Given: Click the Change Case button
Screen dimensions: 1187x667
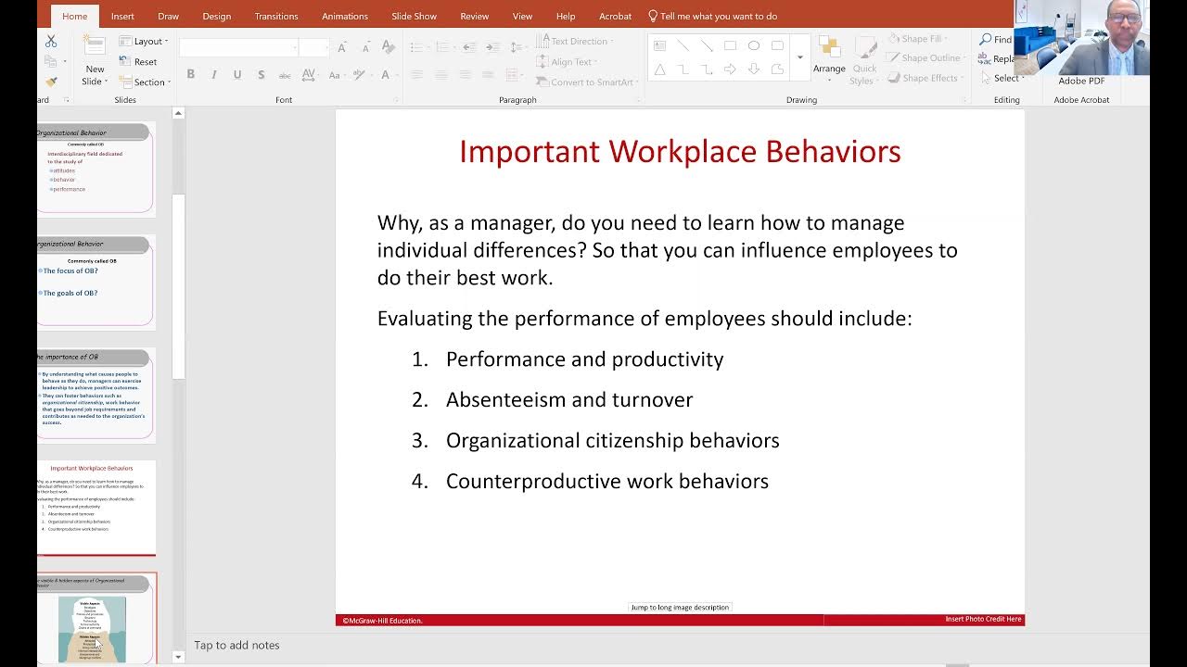Looking at the screenshot, I should 339,75.
